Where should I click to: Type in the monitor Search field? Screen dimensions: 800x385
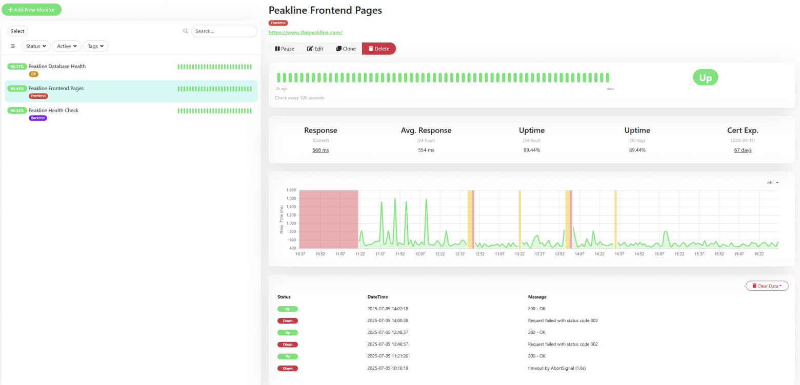coord(224,31)
